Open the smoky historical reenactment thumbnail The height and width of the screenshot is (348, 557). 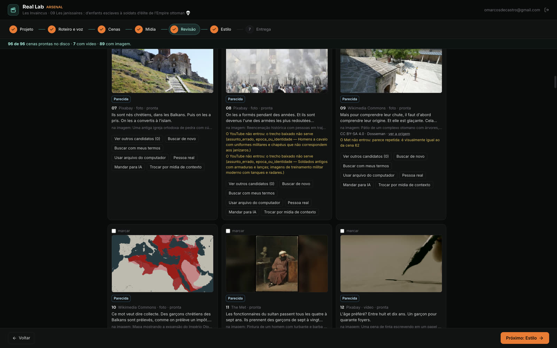click(x=277, y=71)
